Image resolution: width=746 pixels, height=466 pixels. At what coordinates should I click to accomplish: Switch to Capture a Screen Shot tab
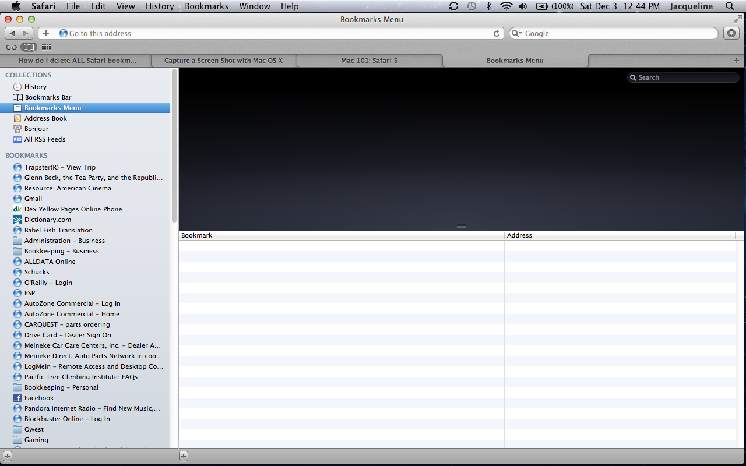coord(224,61)
